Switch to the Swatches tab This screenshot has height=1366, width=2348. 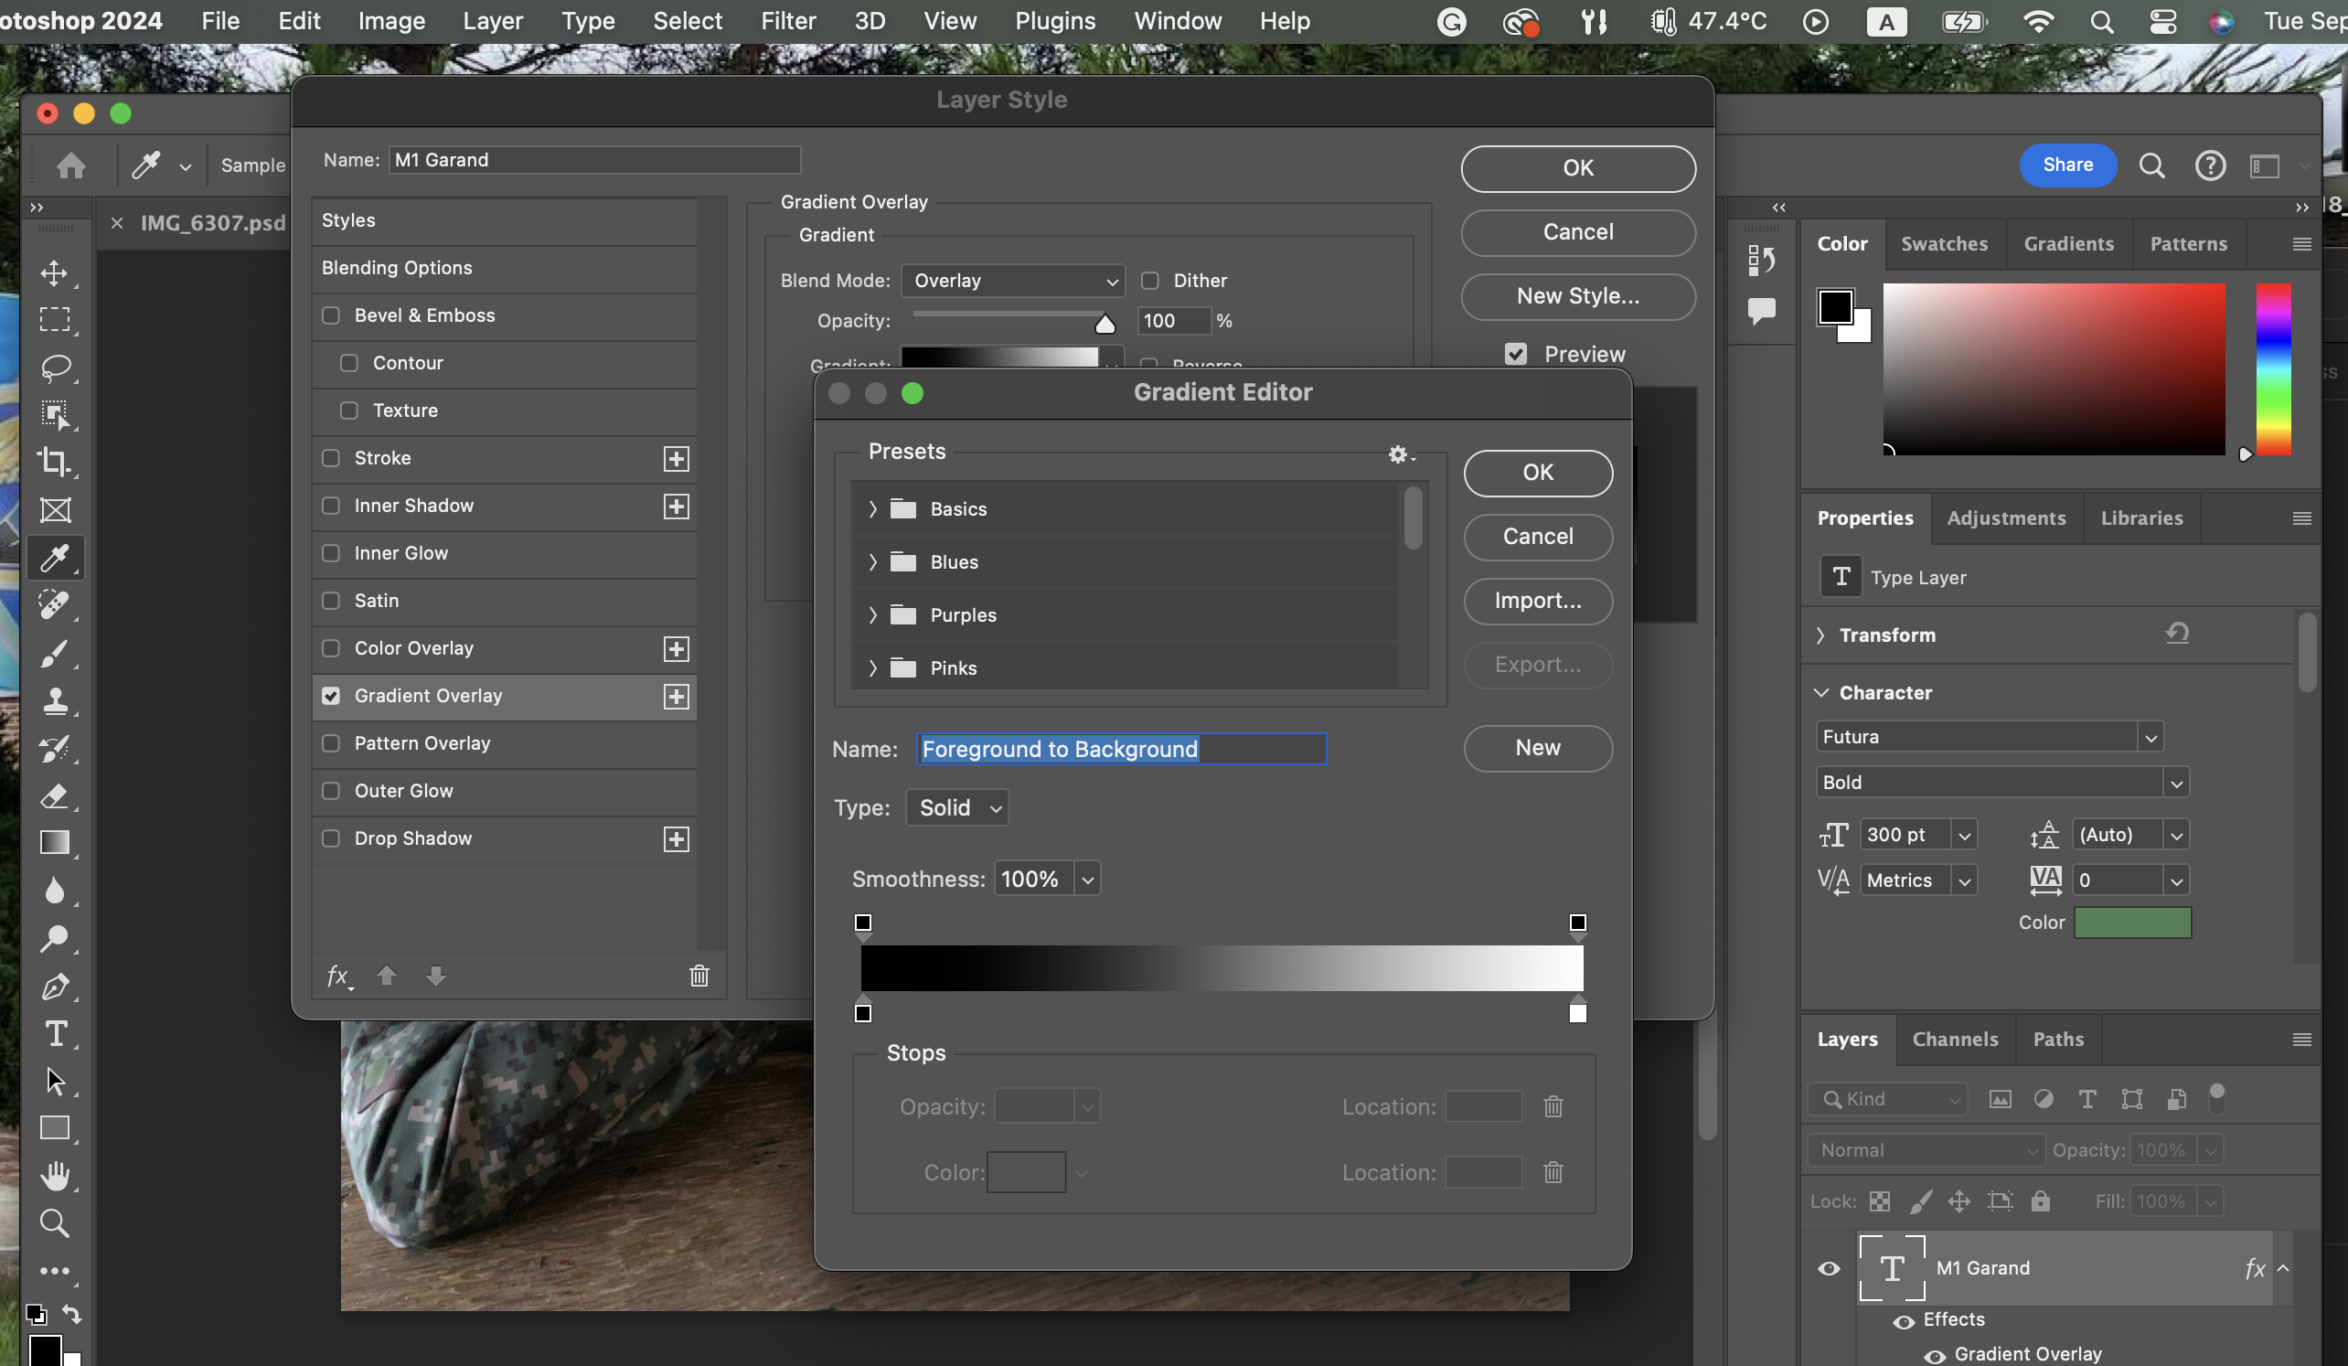click(1944, 244)
